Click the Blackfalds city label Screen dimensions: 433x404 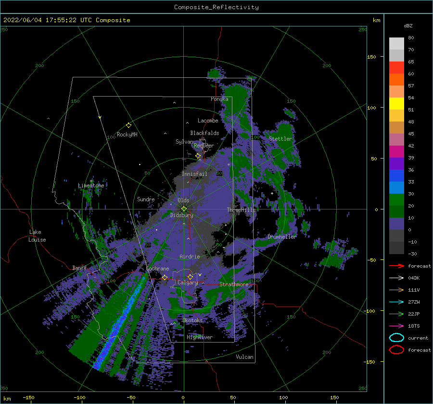click(204, 133)
